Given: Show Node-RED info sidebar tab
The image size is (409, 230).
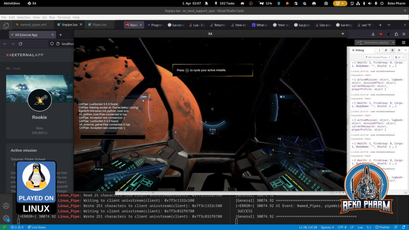Looking at the screenshot, I should [379, 50].
